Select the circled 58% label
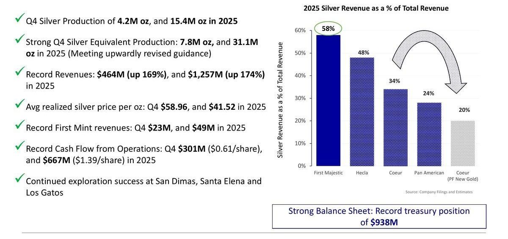This screenshot has height=239, width=508. tap(329, 29)
